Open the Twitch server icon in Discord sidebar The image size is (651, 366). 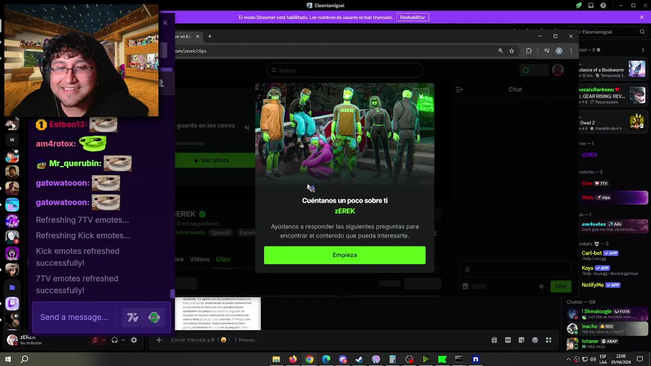[x=12, y=304]
